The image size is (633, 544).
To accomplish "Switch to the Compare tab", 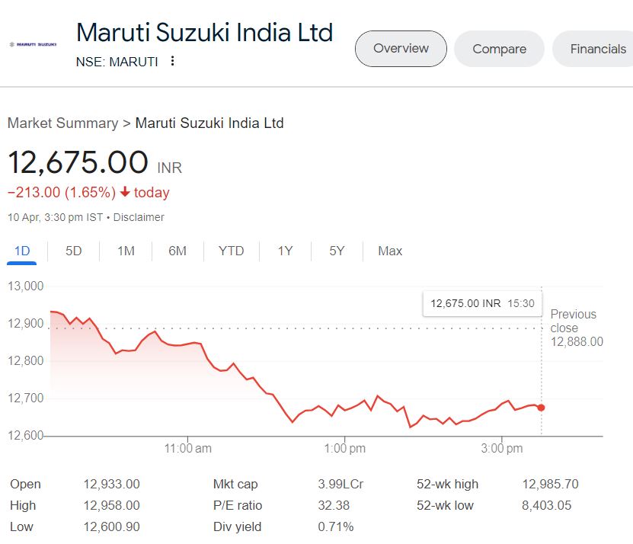I will tap(499, 49).
